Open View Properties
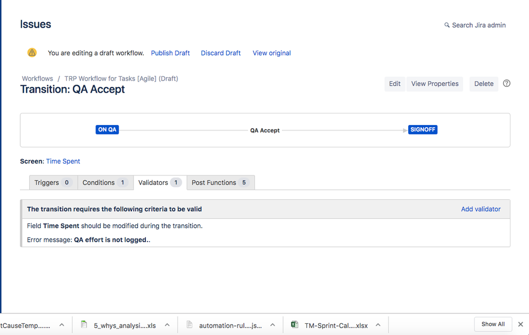The height and width of the screenshot is (335, 529). [435, 84]
